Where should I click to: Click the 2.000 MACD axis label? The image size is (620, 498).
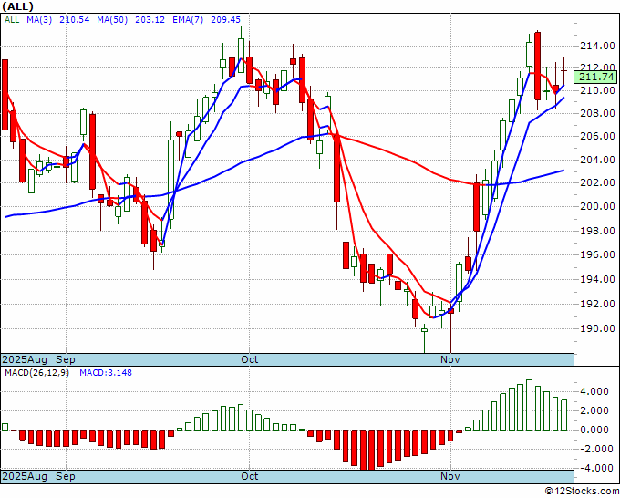pos(596,411)
